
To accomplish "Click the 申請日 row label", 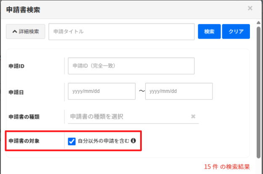I will pos(16,91).
